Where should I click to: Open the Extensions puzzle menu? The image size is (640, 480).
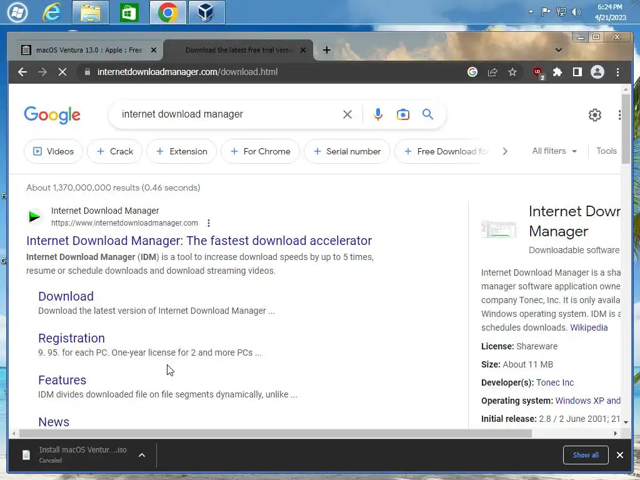(x=557, y=72)
